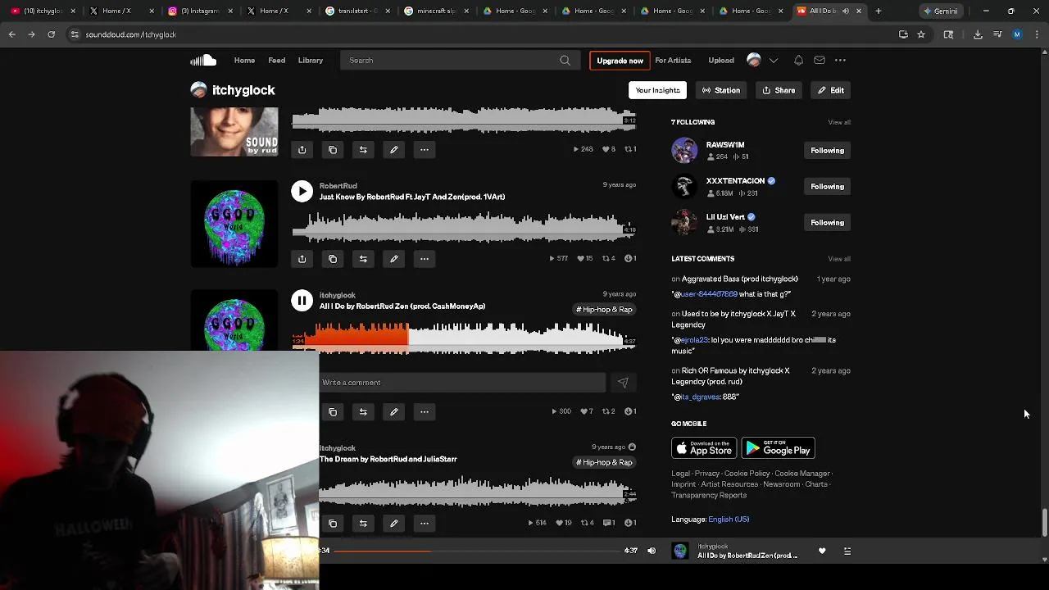Share the first track with Sound artwork
The height and width of the screenshot is (590, 1049).
(302, 149)
